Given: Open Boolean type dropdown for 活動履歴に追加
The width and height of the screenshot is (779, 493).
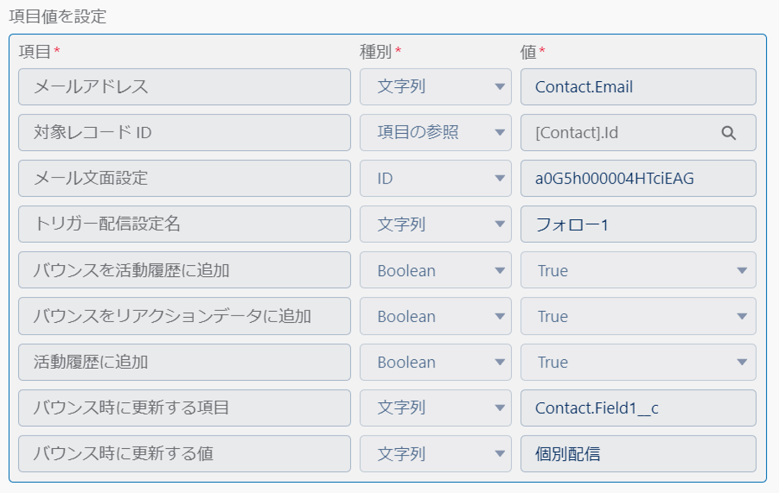Looking at the screenshot, I should [x=435, y=362].
